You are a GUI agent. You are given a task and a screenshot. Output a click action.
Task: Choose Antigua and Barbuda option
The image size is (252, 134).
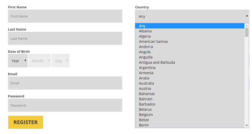[157, 62]
